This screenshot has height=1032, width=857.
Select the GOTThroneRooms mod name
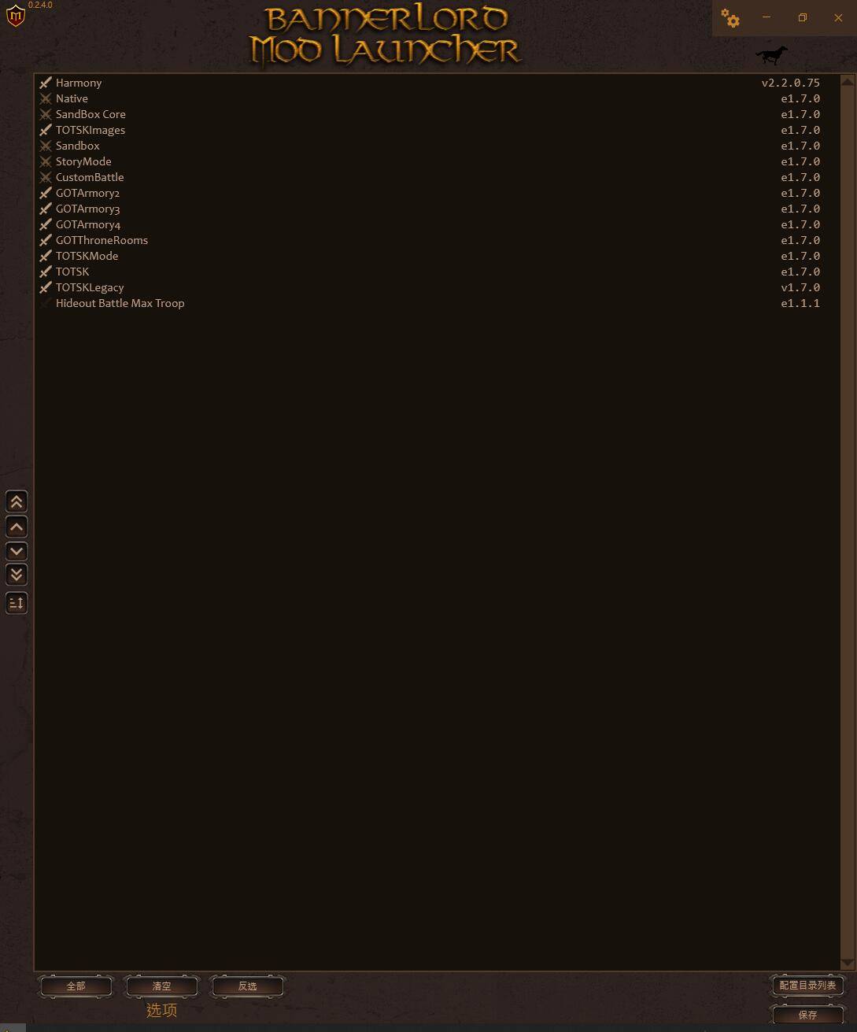pyautogui.click(x=102, y=240)
